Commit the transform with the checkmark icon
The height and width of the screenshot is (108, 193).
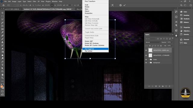tap(125, 5)
